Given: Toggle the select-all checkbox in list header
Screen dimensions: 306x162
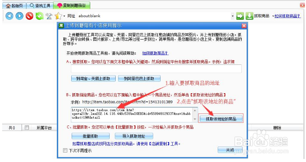Looking at the screenshot, I should point(27,128).
